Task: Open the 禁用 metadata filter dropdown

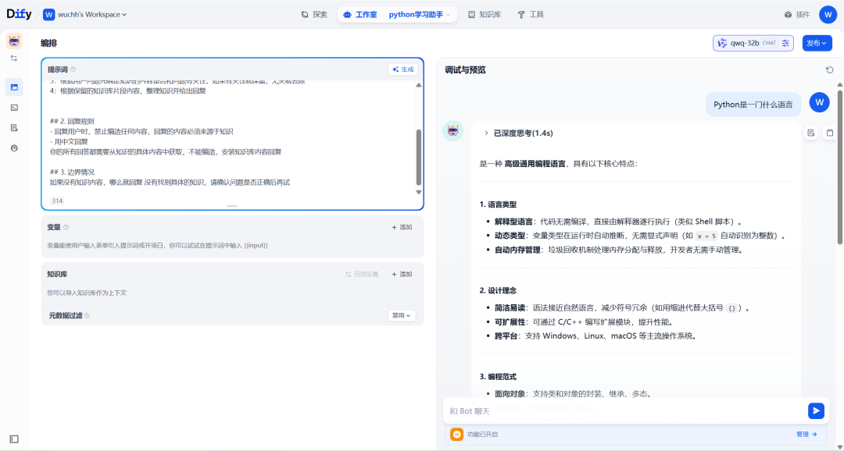Action: pos(402,315)
